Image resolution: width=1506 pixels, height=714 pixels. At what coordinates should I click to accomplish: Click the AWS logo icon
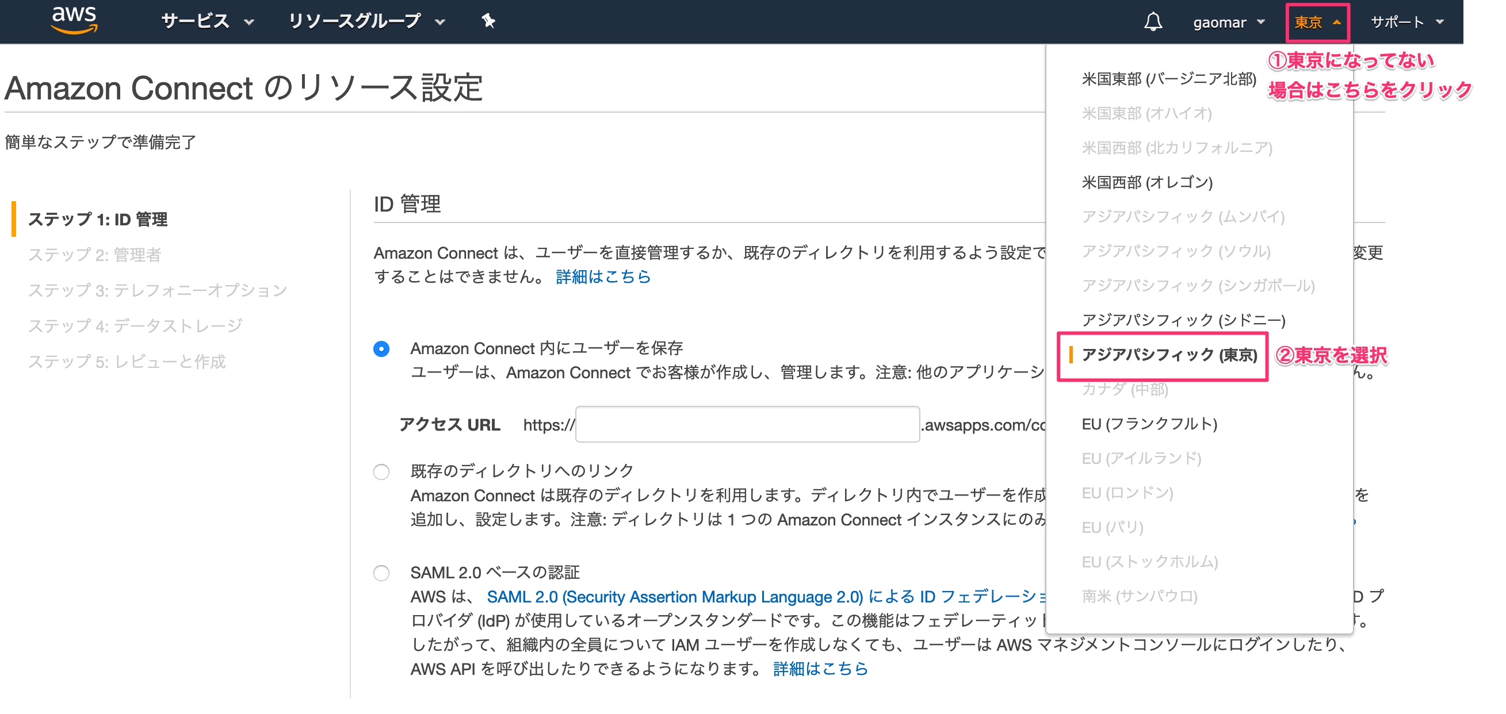[x=74, y=21]
